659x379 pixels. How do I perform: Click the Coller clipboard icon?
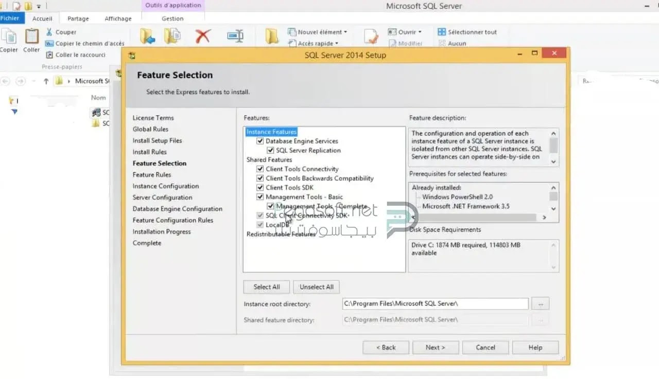point(31,36)
